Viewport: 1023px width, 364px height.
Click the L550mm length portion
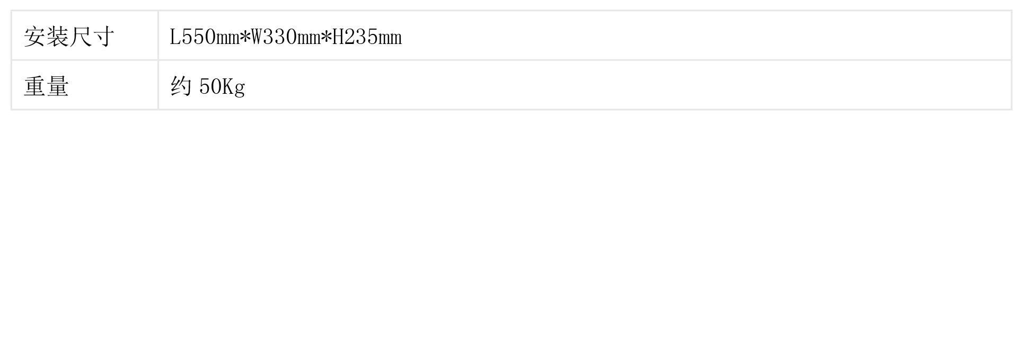pyautogui.click(x=205, y=37)
